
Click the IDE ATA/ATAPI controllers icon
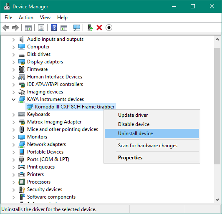(22, 85)
